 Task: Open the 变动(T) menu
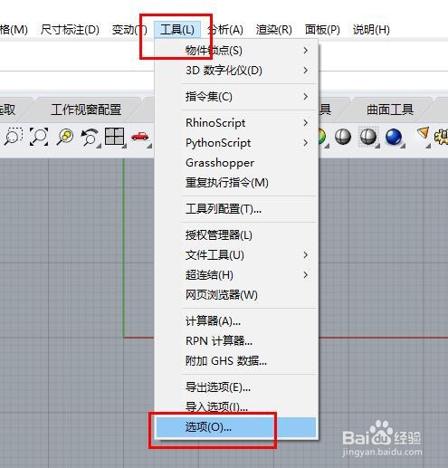coord(129,30)
